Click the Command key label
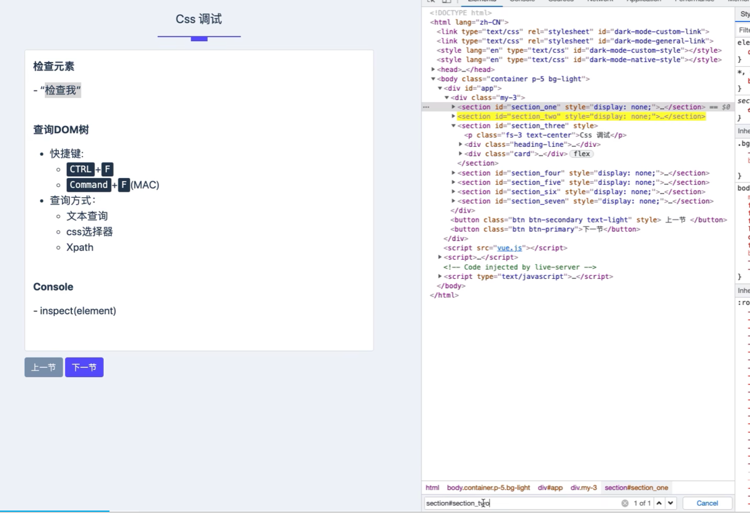Image resolution: width=750 pixels, height=513 pixels. point(88,185)
